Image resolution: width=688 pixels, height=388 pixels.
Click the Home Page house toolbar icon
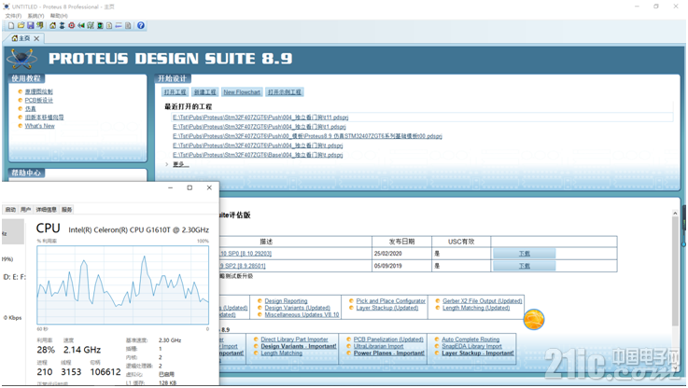point(52,25)
